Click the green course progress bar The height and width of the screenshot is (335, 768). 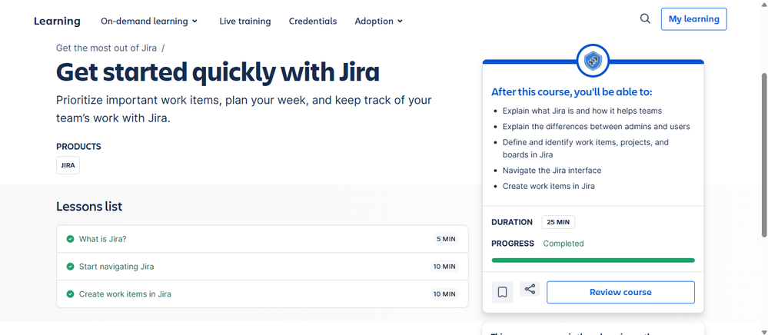tap(593, 260)
